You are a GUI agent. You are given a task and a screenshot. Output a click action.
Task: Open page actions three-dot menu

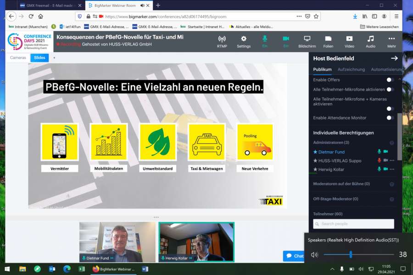coord(299,16)
